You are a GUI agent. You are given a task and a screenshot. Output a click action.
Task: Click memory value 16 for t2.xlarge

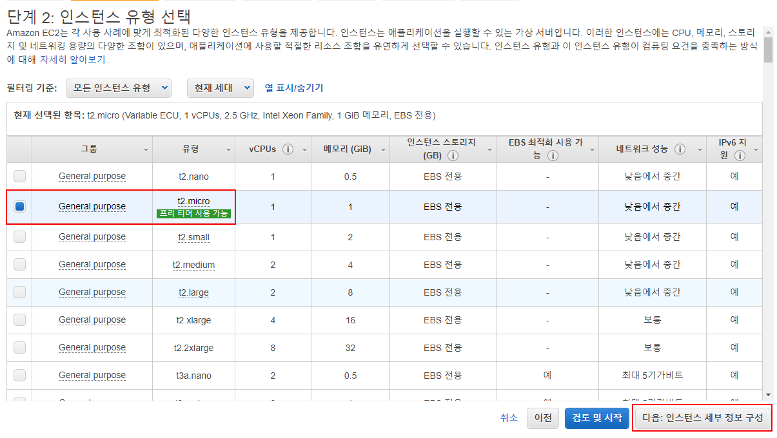click(350, 319)
